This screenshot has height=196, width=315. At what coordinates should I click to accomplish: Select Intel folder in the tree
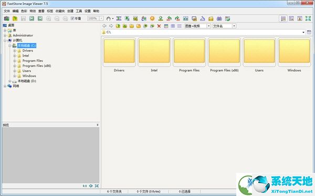tap(26, 56)
